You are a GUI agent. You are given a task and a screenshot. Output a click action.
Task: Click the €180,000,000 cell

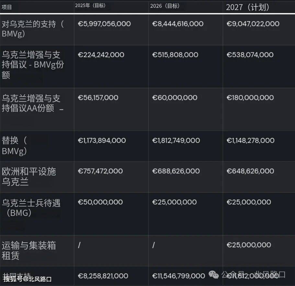coord(250,98)
